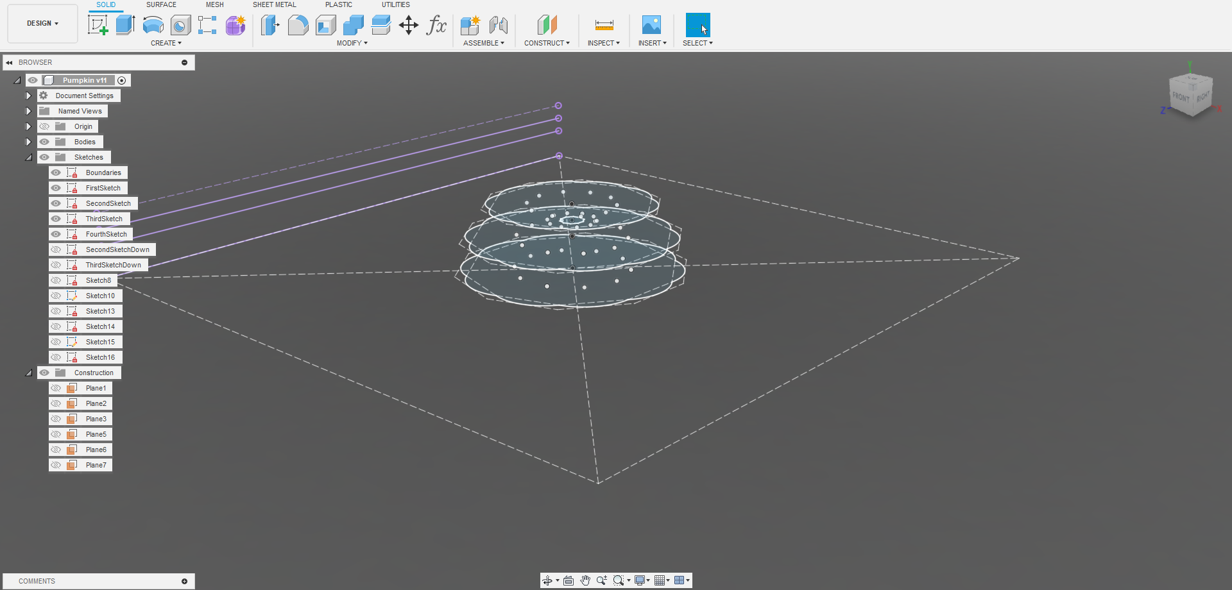
Task: Click the New Component icon
Action: coord(470,26)
